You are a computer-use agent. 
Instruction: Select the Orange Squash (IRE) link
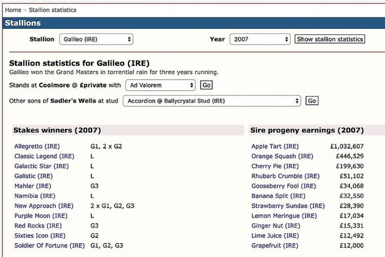(282, 156)
